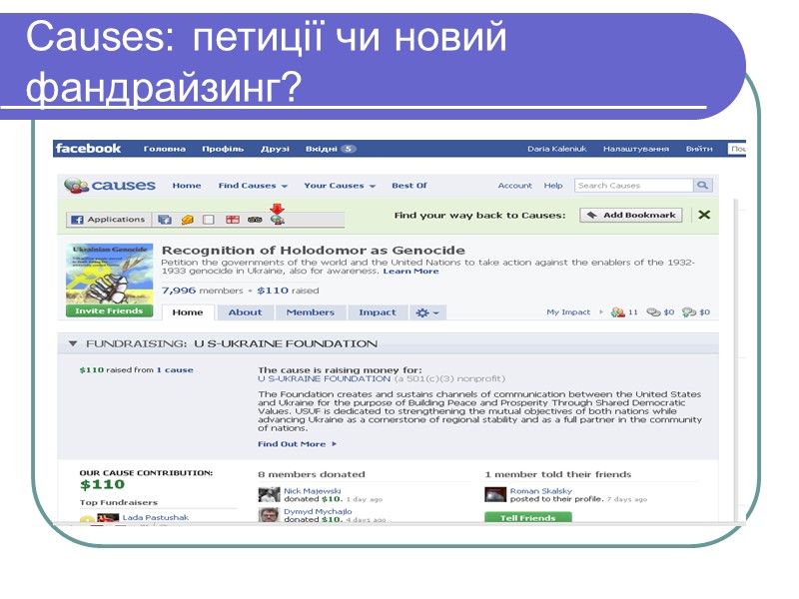Click the red gift box icon in bookmark bar

[233, 220]
